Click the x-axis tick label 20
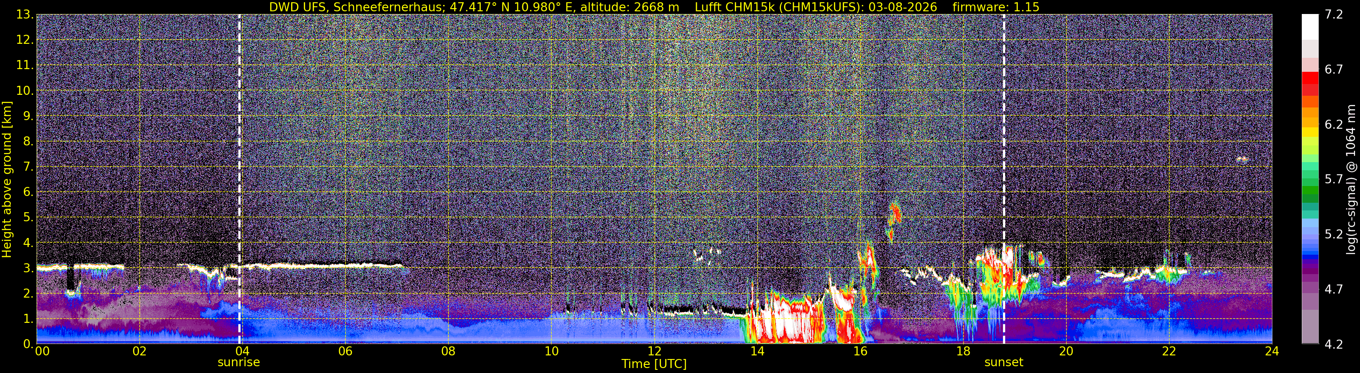The height and width of the screenshot is (373, 1360). coord(1066,351)
